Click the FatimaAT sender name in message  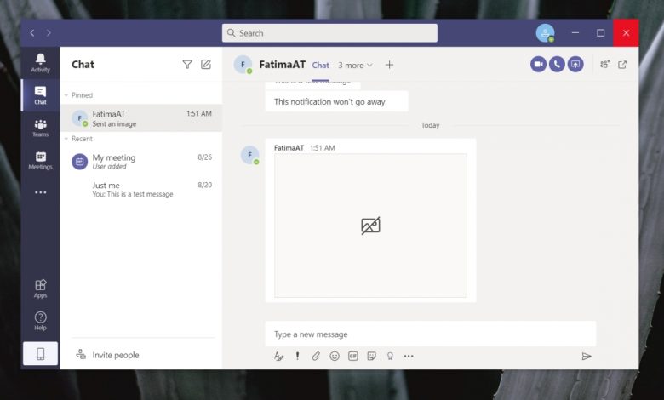(x=289, y=148)
